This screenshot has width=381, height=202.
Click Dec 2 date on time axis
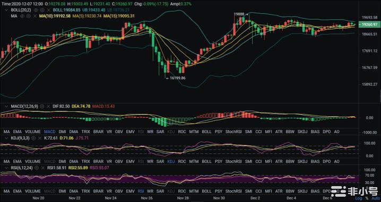click(x=255, y=198)
